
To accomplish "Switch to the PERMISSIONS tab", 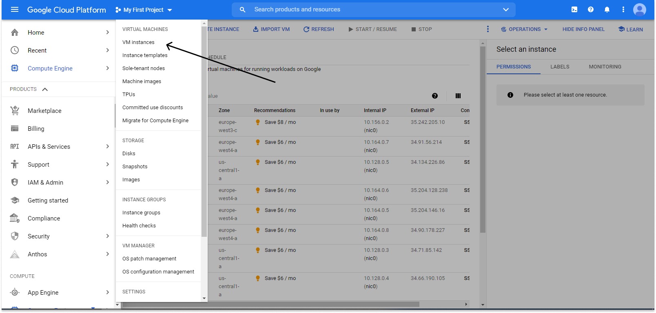I will tap(514, 67).
